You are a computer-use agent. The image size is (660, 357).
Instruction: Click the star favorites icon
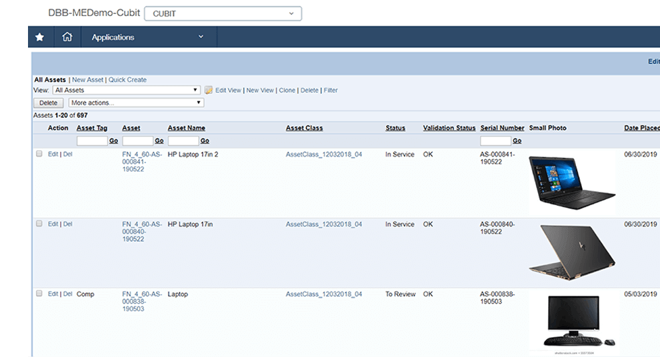(39, 37)
